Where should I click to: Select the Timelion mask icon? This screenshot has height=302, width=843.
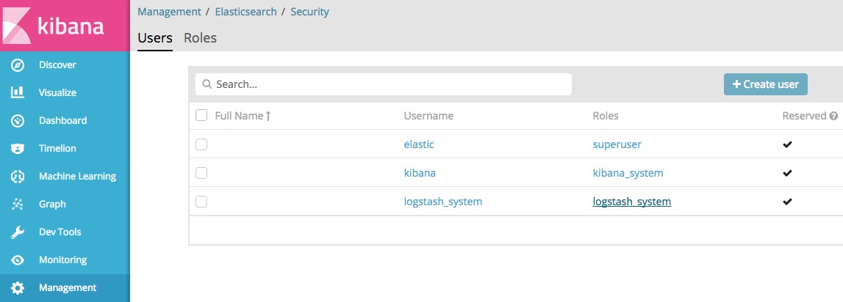tap(18, 149)
